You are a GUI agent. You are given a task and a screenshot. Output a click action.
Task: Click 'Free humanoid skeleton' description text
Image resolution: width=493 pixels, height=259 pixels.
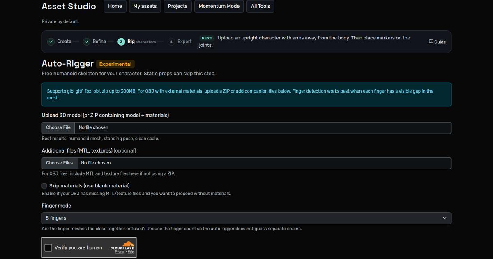point(129,74)
